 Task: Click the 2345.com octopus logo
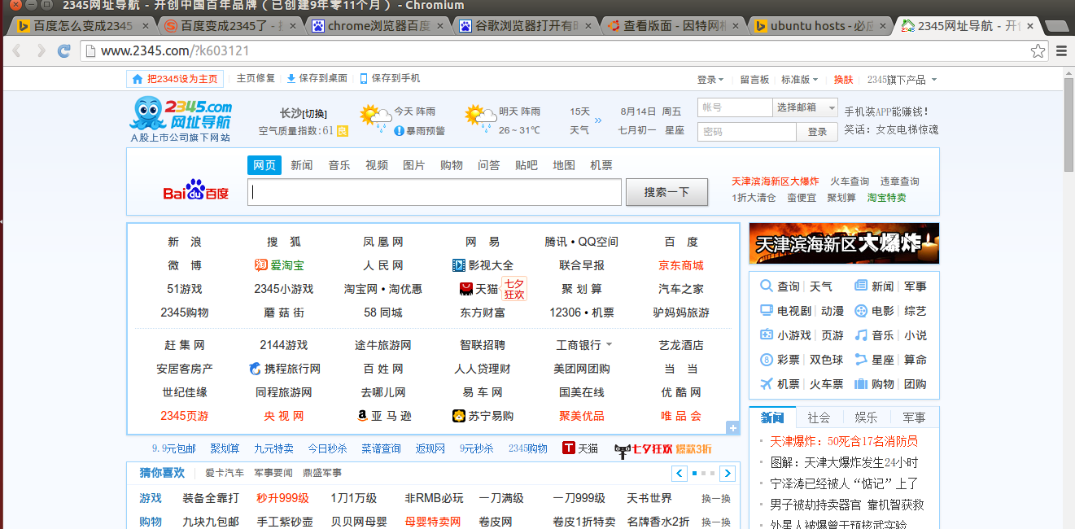tap(181, 113)
